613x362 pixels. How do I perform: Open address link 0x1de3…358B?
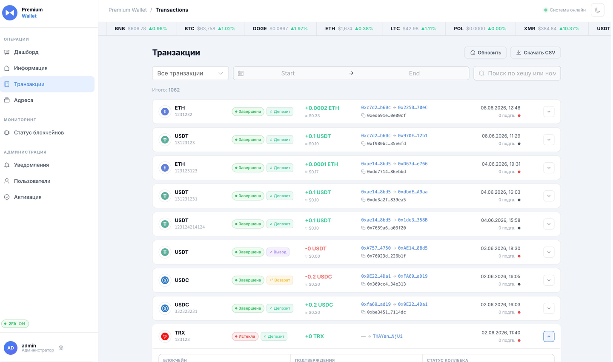pos(412,220)
